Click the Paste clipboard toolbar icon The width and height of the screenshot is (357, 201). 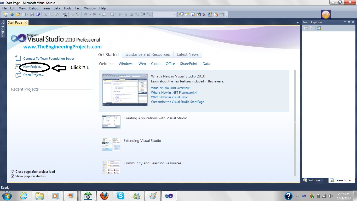(x=57, y=14)
